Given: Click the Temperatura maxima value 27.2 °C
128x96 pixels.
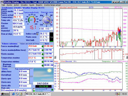Looking at the screenshot, I should [35, 58].
